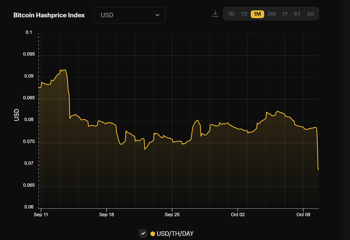Screen dimensions: 350x240
Task: Click the chevron arrow in currency selector
Action: pos(157,15)
